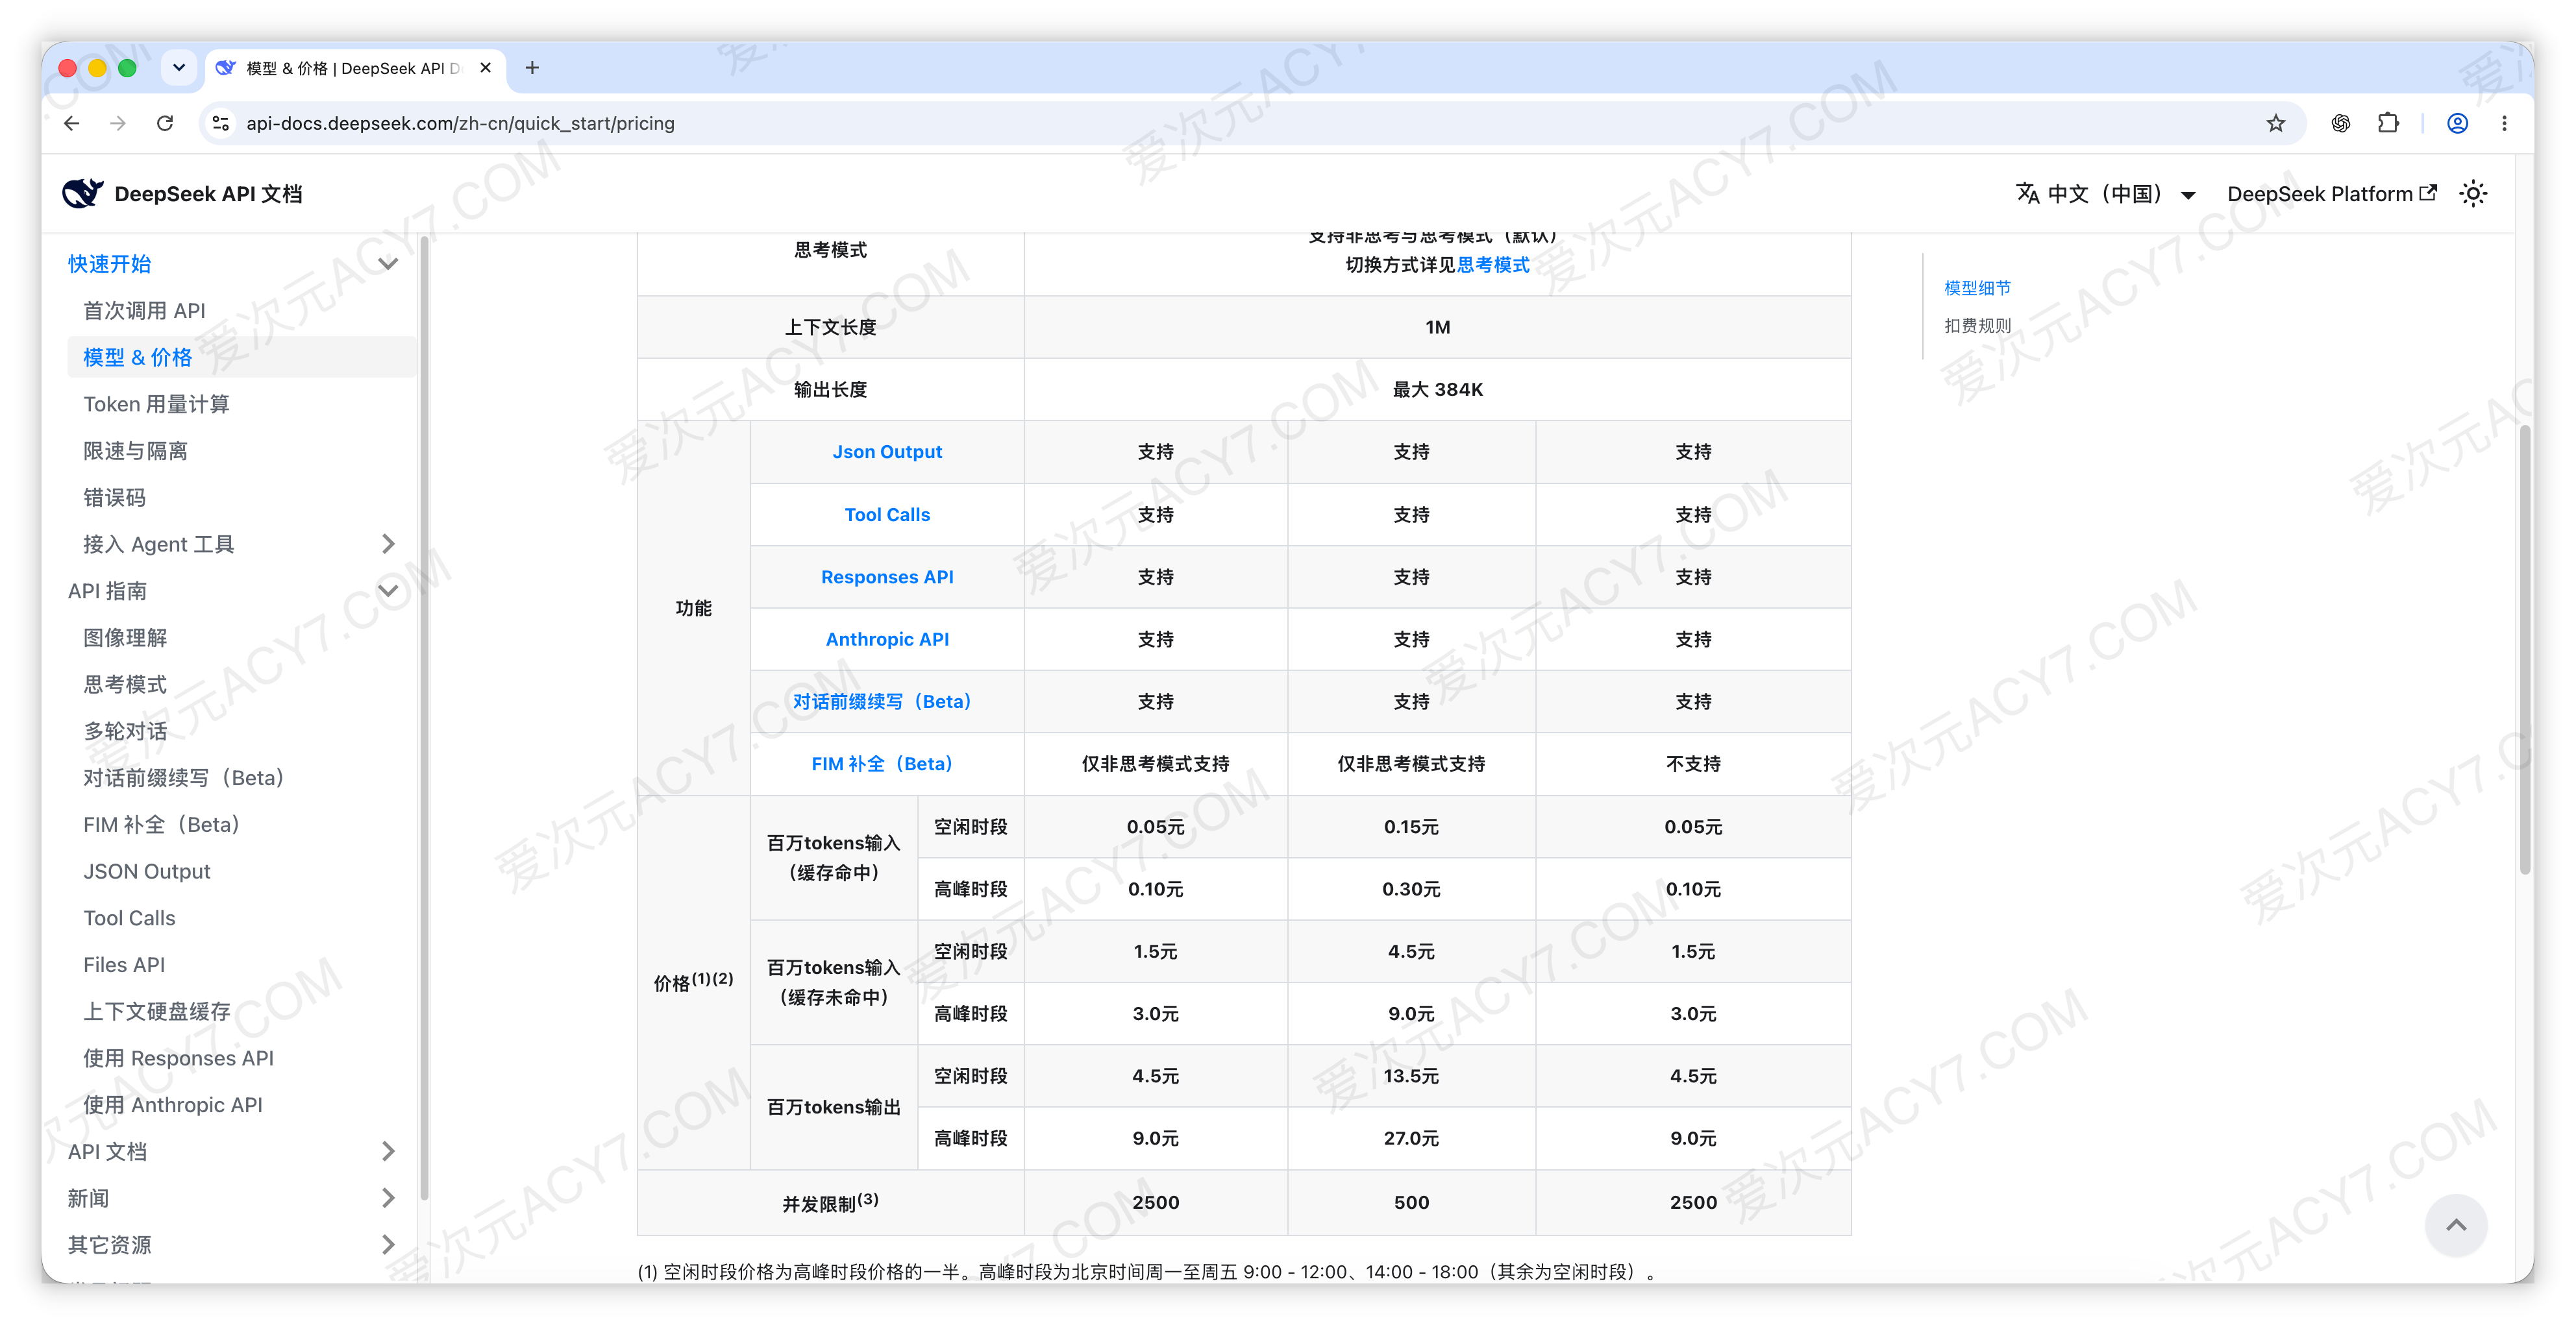Open the browser extensions puzzle icon
Image resolution: width=2576 pixels, height=1325 pixels.
click(2388, 123)
